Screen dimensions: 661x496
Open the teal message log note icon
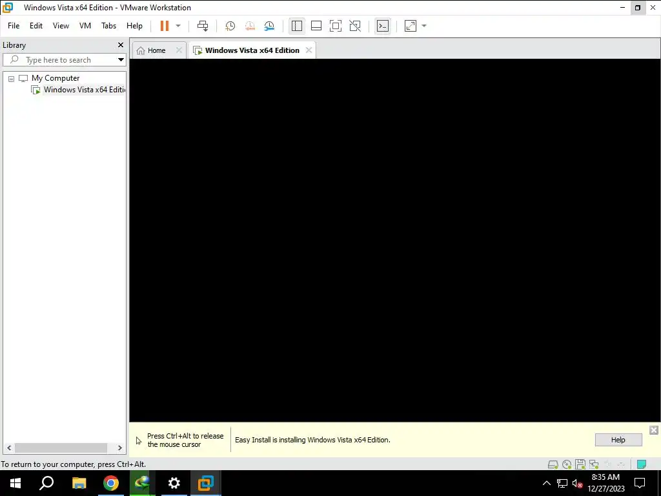coord(641,464)
